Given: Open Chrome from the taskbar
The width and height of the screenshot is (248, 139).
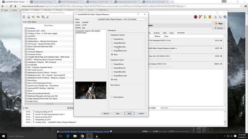Looking at the screenshot, I should [82, 136].
